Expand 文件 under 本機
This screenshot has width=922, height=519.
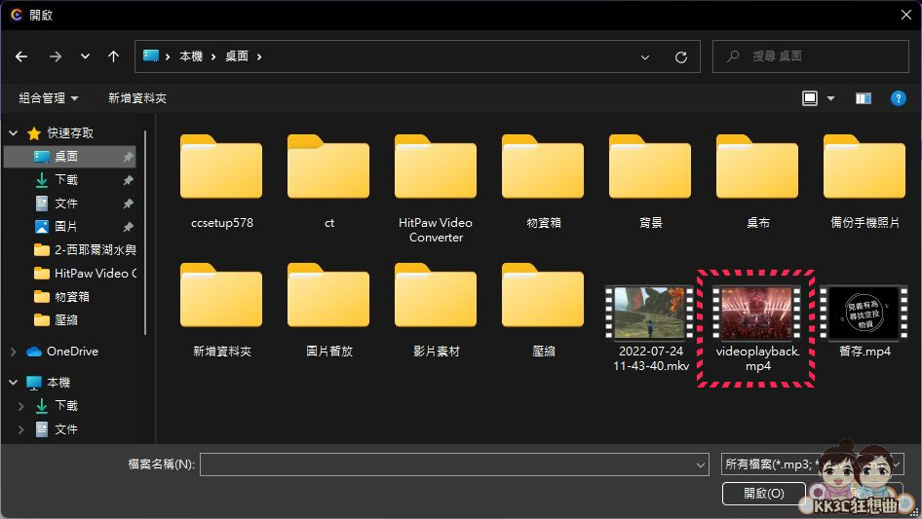[21, 429]
